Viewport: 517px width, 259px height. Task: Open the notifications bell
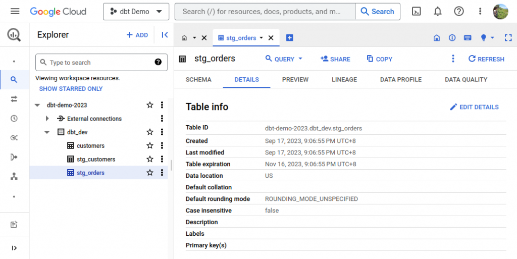coord(438,12)
